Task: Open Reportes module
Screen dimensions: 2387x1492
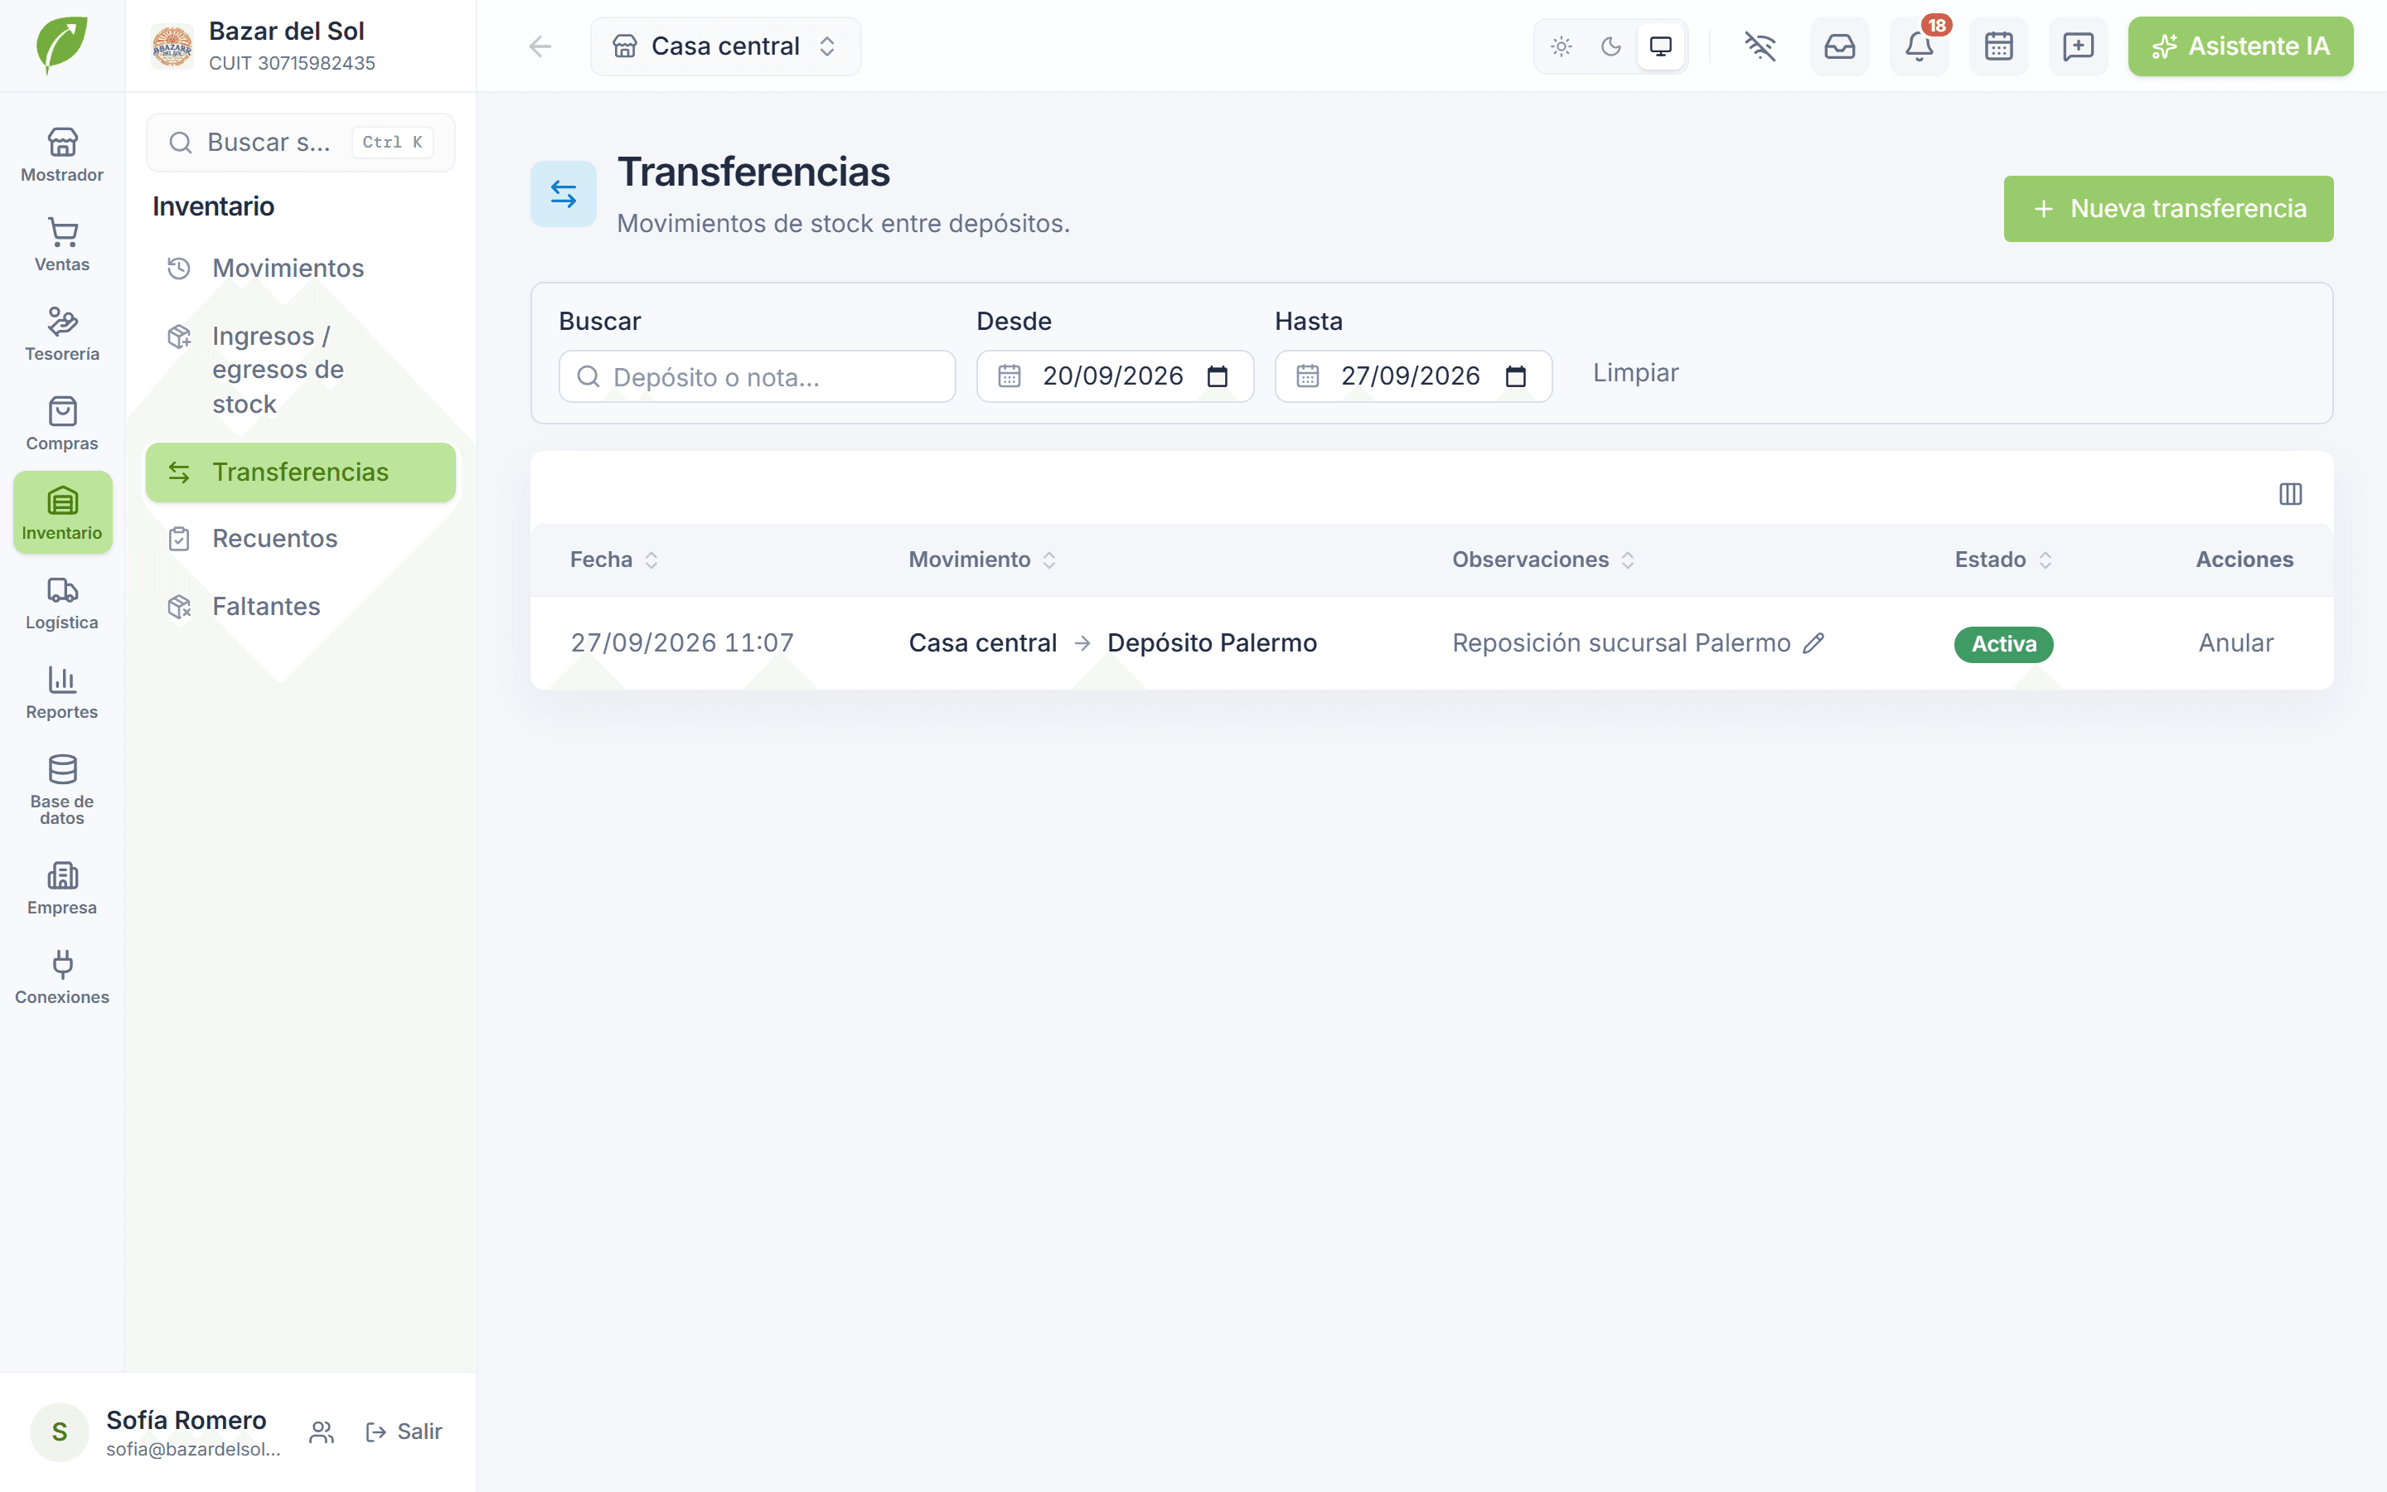Action: click(62, 692)
